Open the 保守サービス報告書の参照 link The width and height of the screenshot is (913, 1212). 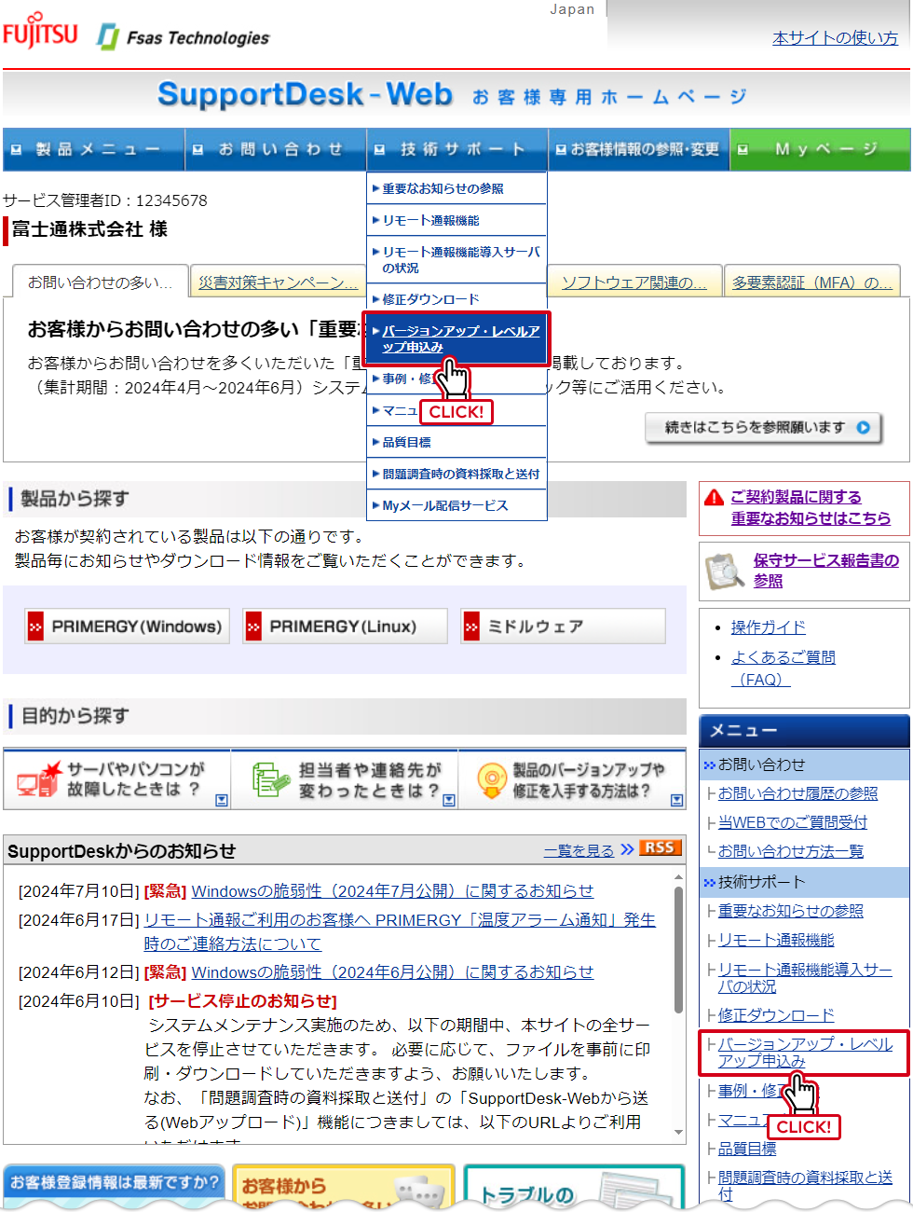click(826, 571)
